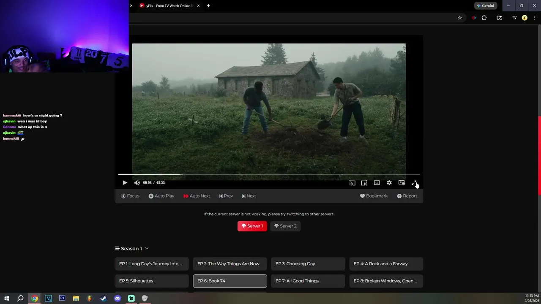The image size is (541, 304).
Task: Open EP 3: Choosing Day
Action: (308, 264)
